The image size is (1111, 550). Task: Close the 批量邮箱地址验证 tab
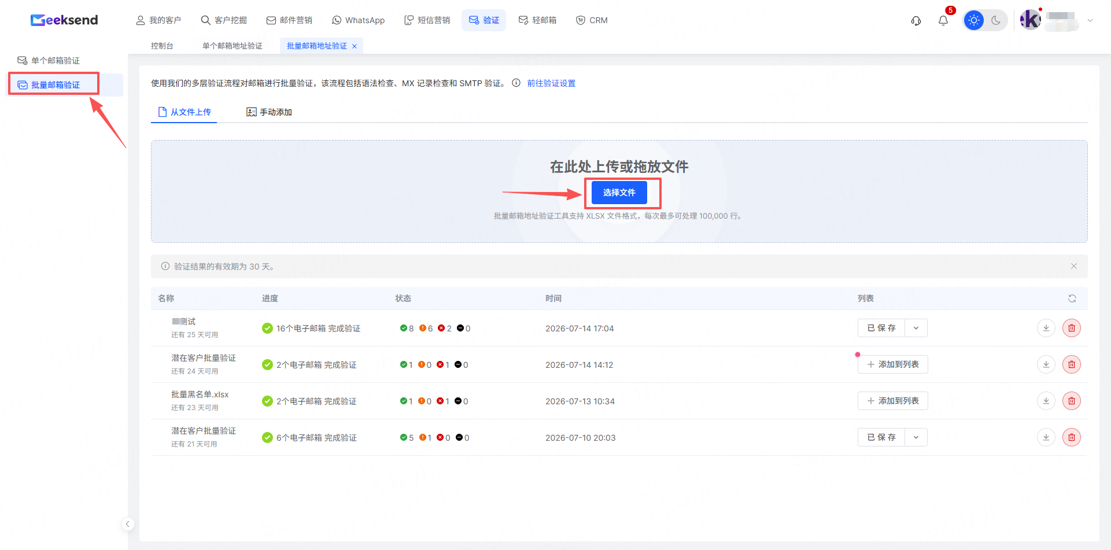point(355,46)
